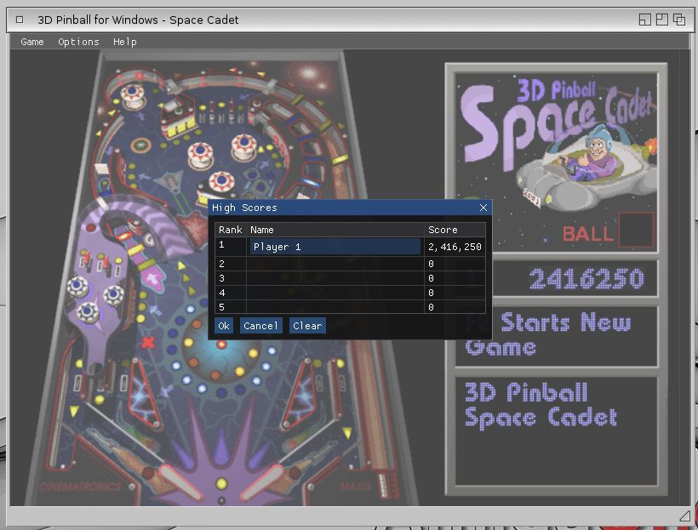Click the window depth button in title bar
This screenshot has width=698, height=530.
pyautogui.click(x=679, y=20)
